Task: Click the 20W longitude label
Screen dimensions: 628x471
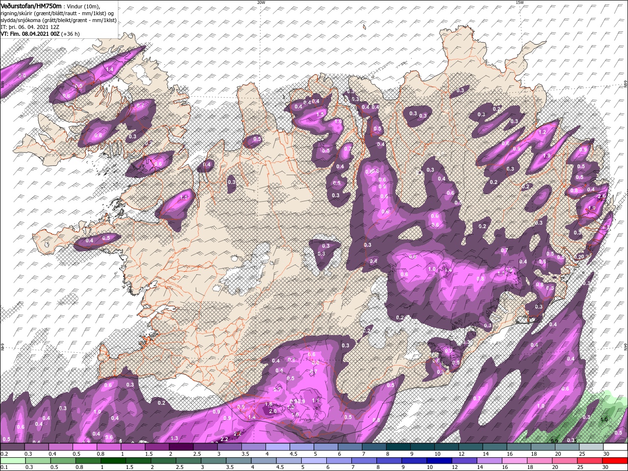Action: click(x=261, y=2)
